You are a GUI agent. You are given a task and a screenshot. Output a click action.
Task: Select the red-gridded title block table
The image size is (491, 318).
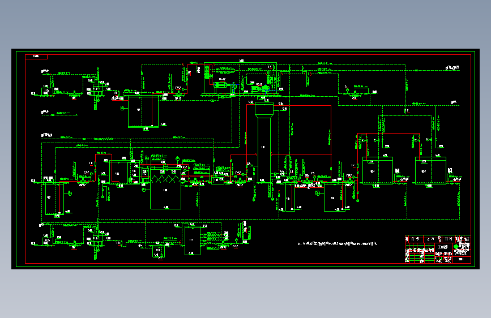[438, 249]
